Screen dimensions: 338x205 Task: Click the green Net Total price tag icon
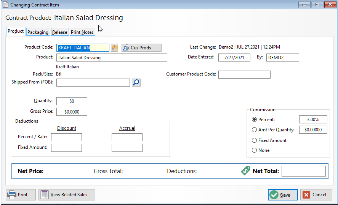point(245,171)
